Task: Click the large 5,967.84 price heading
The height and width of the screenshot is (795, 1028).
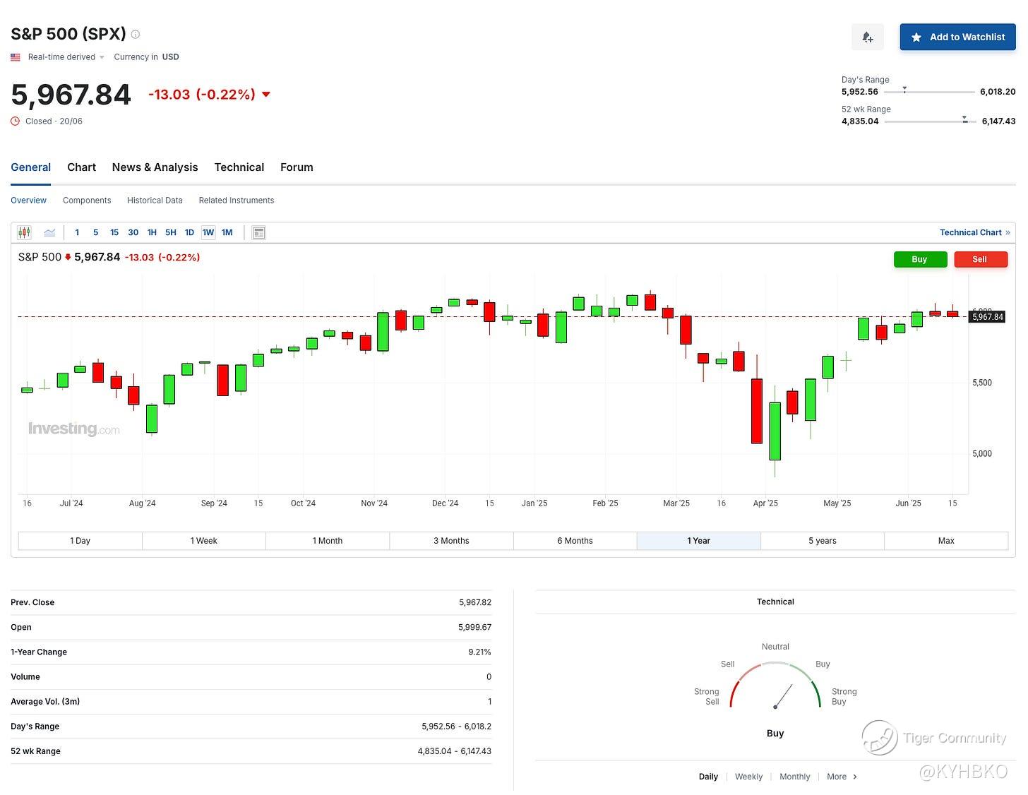Action: (71, 95)
